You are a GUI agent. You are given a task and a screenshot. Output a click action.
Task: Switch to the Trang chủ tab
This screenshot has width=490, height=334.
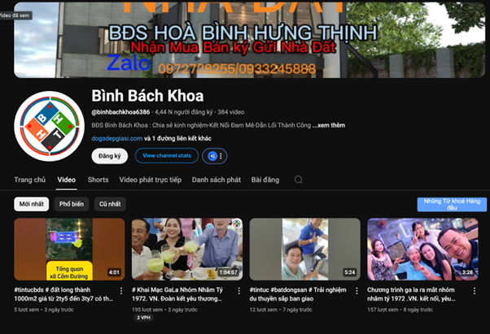[x=29, y=180]
